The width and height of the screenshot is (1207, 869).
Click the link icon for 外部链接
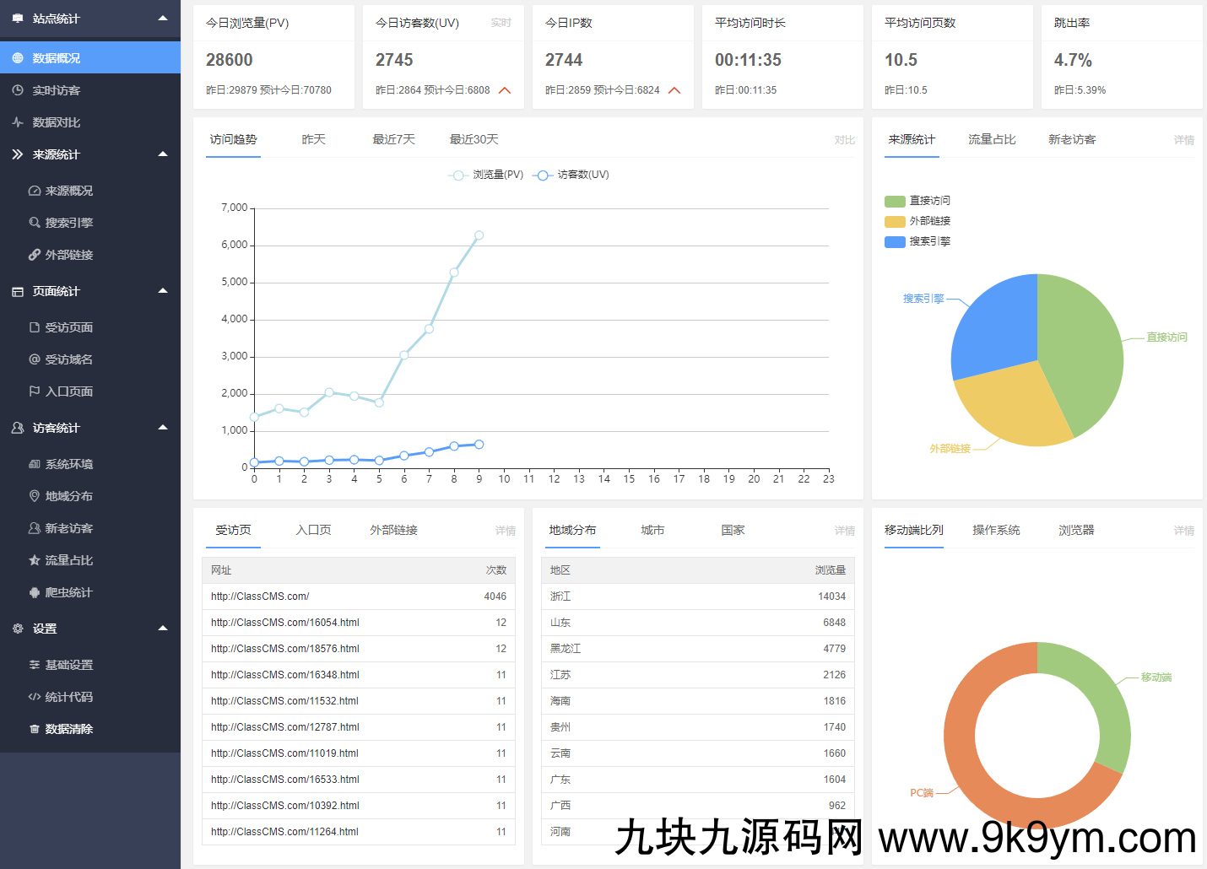point(35,255)
